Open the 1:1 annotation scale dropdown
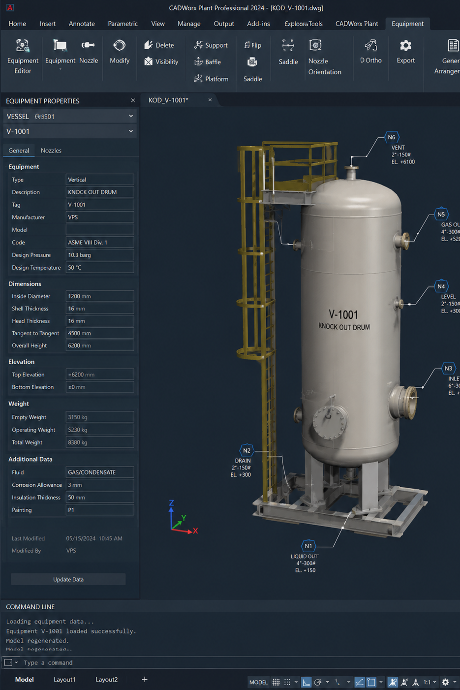 coord(430,682)
